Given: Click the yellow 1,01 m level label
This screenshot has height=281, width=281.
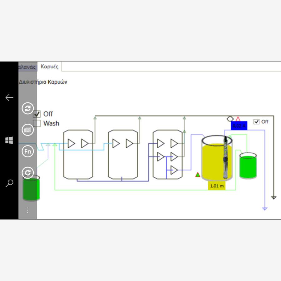Looking at the screenshot, I should click(217, 186).
